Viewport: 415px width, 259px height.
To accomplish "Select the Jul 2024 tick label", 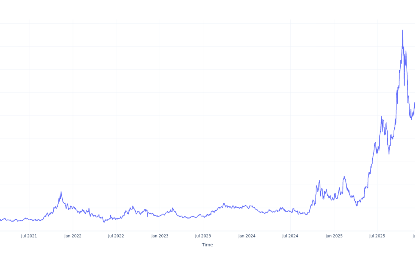I will click(x=290, y=236).
